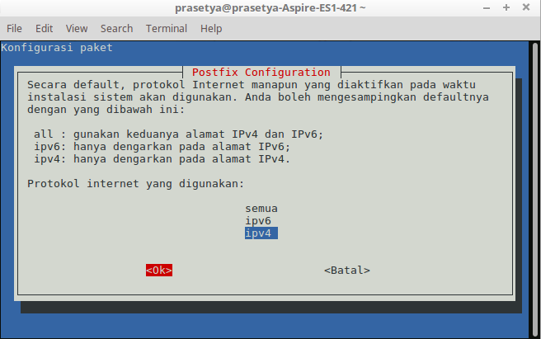Image resolution: width=541 pixels, height=339 pixels.
Task: Open the Edit menu
Action: tap(44, 28)
